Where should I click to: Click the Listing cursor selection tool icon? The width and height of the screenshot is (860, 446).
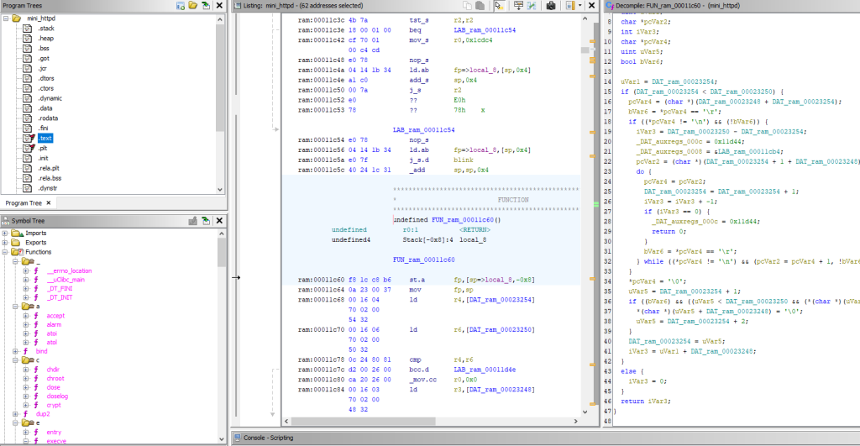point(499,6)
